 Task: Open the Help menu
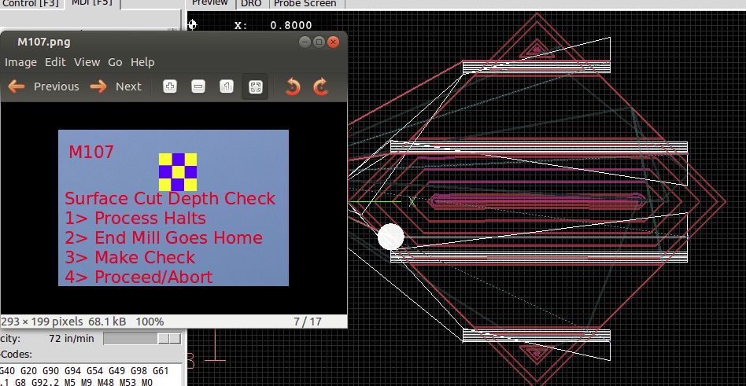click(142, 62)
